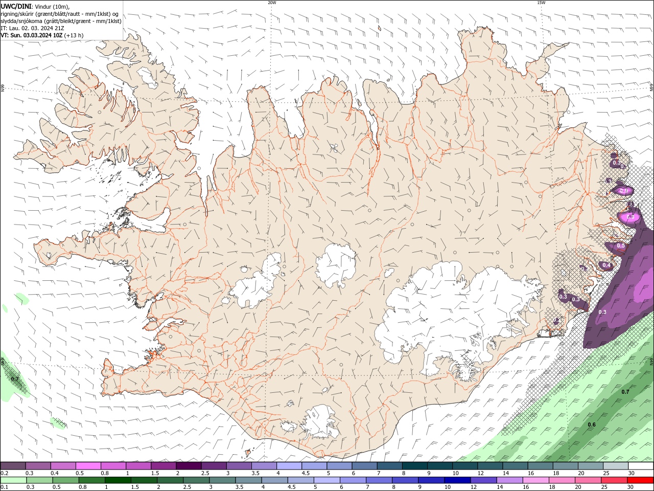Click the deep blue swatch labeled 10 in rain legend
Viewport: 654px width, 491px height.
[x=457, y=480]
